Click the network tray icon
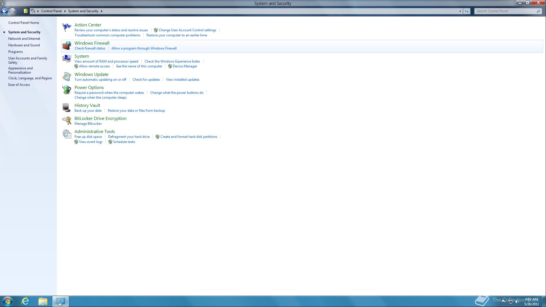This screenshot has width=546, height=307. pyautogui.click(x=510, y=302)
